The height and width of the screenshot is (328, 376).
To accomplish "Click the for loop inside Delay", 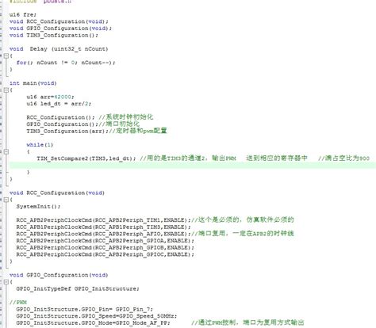I will tap(66, 63).
